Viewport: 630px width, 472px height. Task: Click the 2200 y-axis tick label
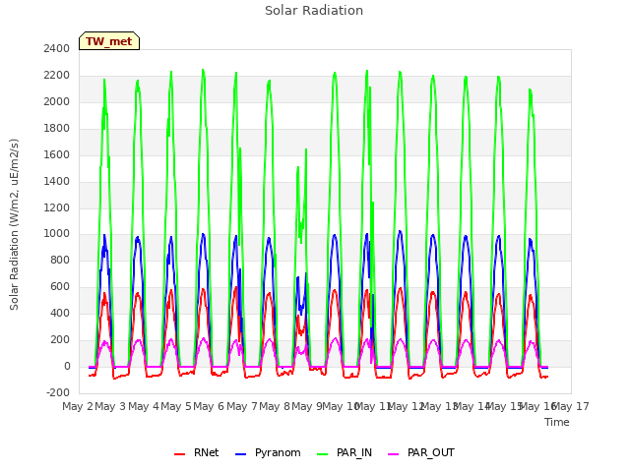(x=57, y=75)
